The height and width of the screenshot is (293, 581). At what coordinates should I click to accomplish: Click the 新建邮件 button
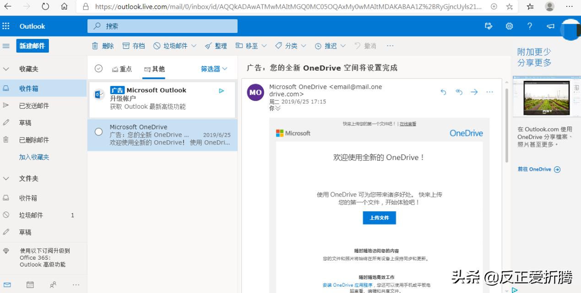pos(32,45)
